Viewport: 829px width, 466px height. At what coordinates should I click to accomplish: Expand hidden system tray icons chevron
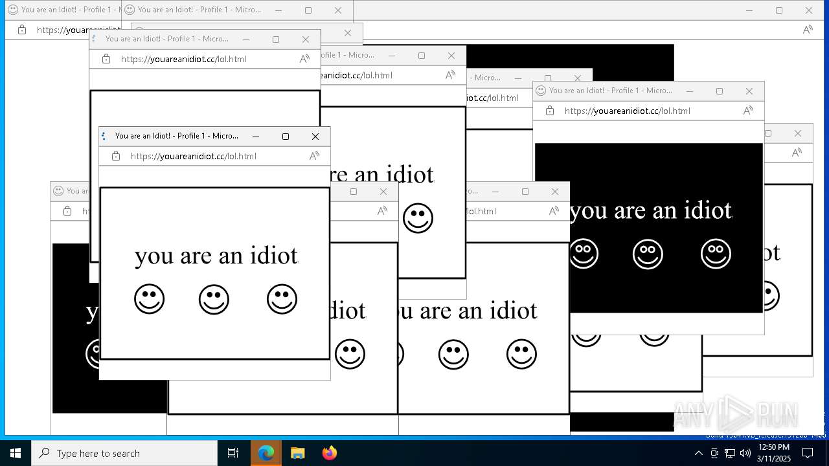point(698,453)
